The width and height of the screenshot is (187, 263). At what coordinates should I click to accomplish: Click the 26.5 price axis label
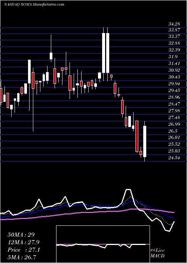click(x=173, y=131)
